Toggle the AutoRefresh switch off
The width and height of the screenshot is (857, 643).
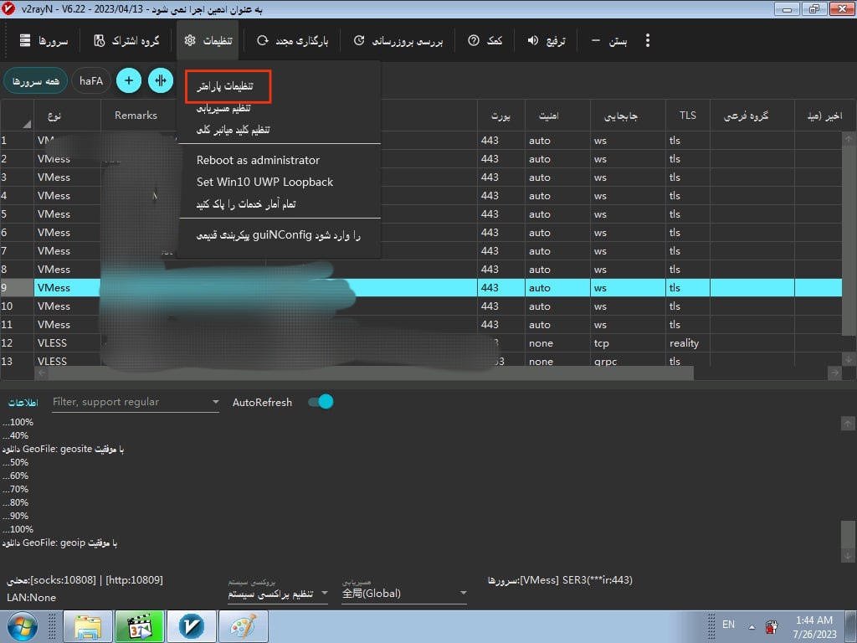(x=321, y=402)
